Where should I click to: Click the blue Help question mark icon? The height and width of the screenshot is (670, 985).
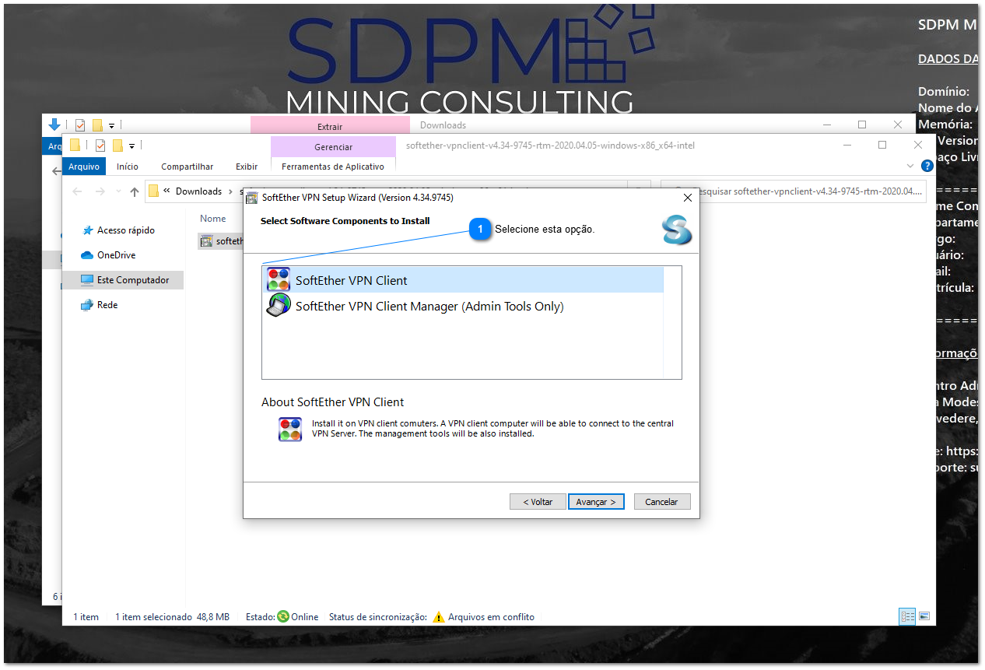927,166
